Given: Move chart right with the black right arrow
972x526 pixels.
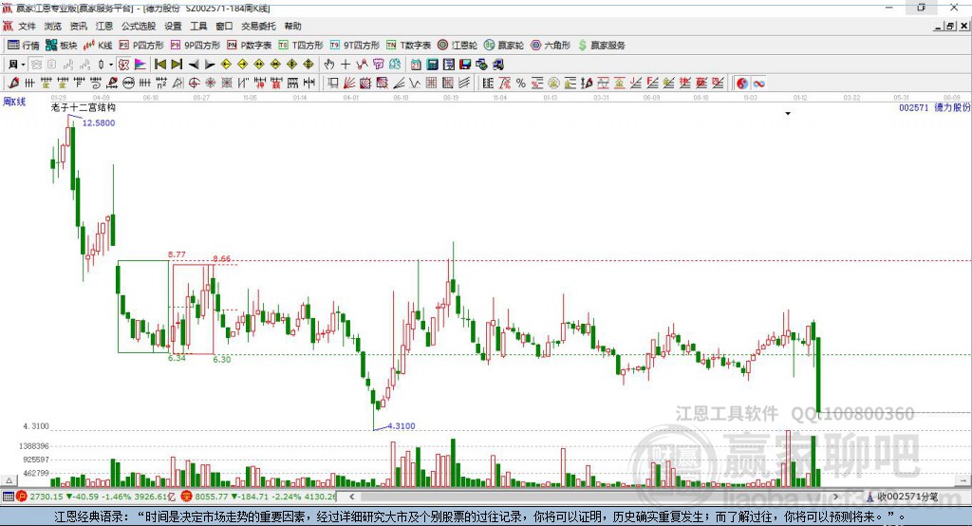Looking at the screenshot, I should pyautogui.click(x=210, y=65).
